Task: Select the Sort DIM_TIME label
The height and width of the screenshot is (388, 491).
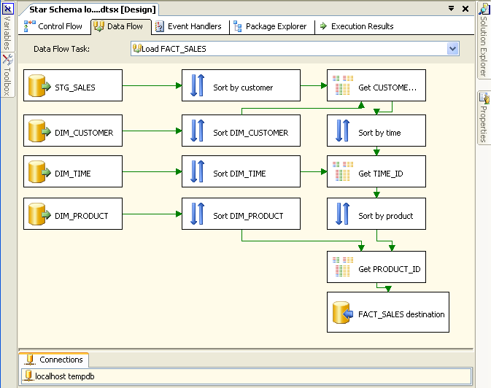Action: [239, 174]
